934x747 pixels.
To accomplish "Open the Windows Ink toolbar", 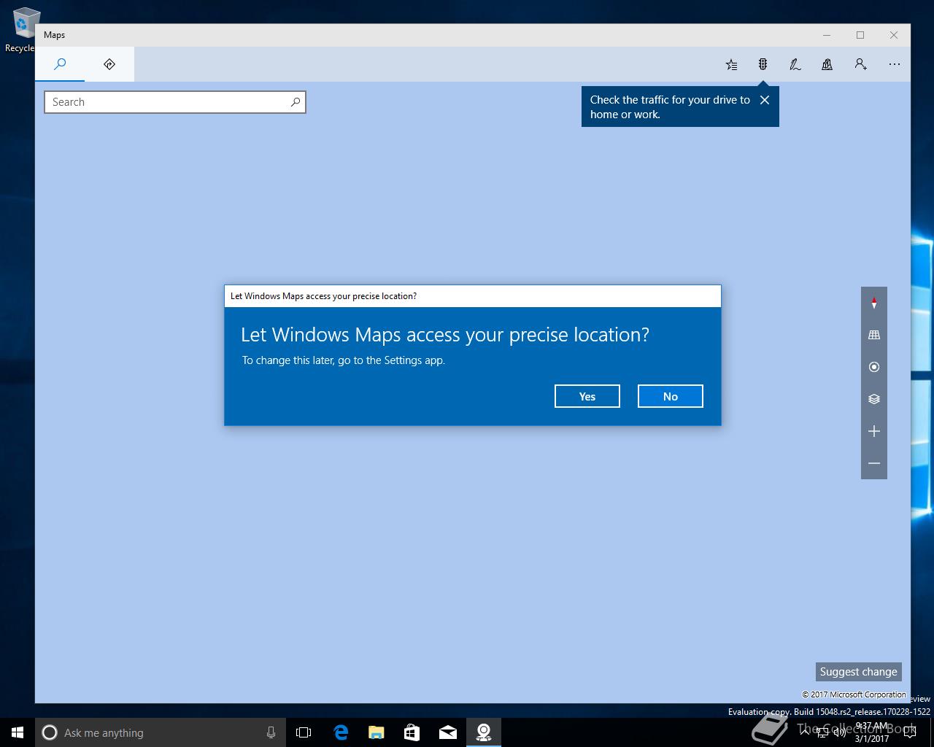I will [x=795, y=64].
